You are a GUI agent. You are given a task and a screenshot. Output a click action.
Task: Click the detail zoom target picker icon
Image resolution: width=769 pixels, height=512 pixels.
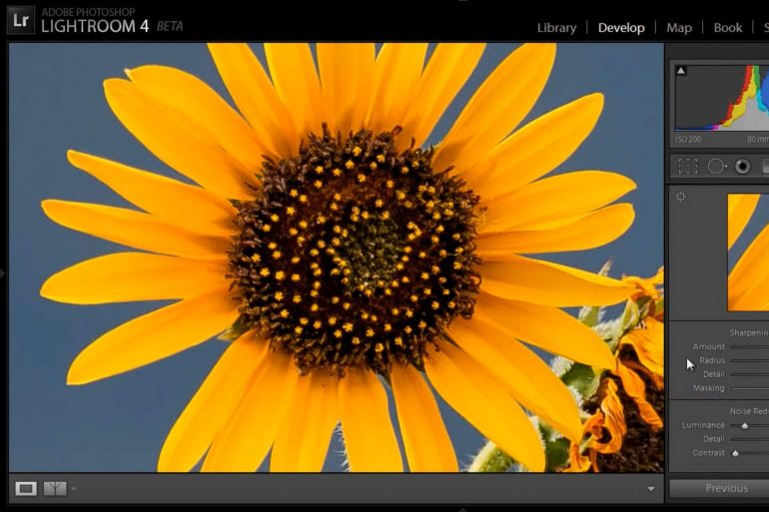(x=681, y=197)
